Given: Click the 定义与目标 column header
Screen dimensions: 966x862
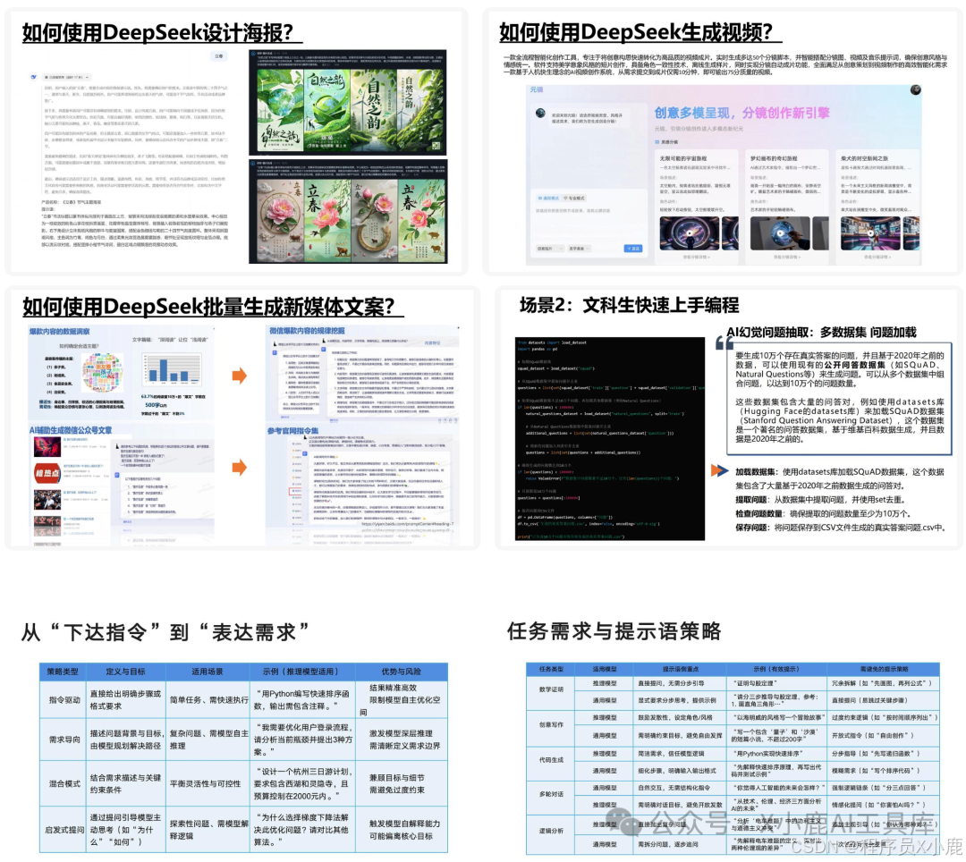Looking at the screenshot, I should click(126, 672).
